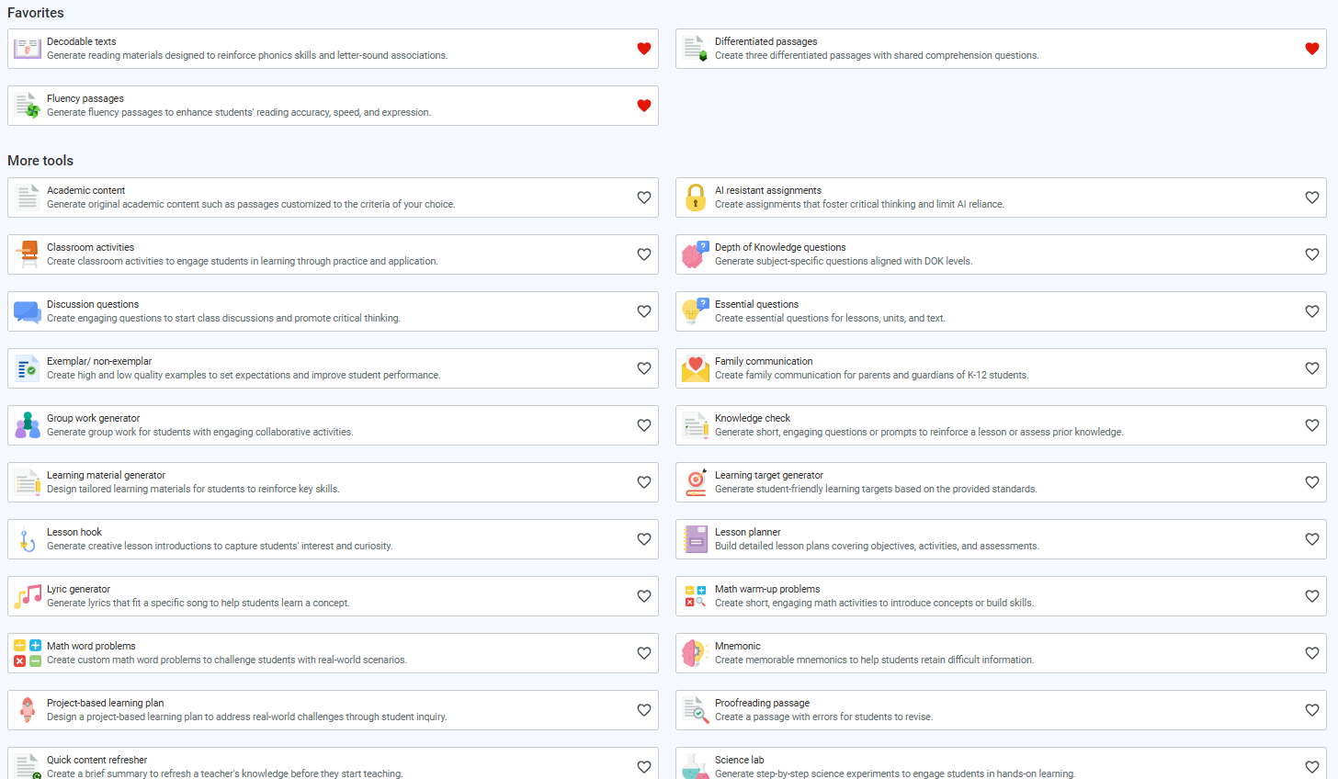This screenshot has height=779, width=1338.
Task: Toggle the heart for Math warm-up problems
Action: pos(1312,596)
